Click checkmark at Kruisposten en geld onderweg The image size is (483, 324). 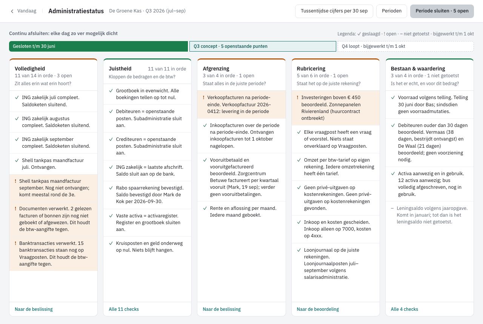pyautogui.click(x=111, y=243)
